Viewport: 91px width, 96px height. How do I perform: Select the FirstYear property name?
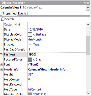pos(10,54)
